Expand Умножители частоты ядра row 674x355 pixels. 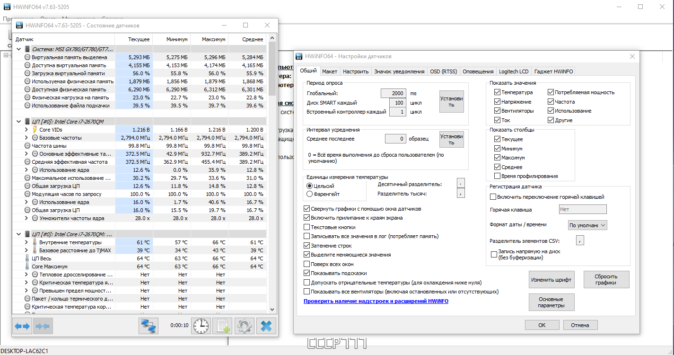pos(26,218)
